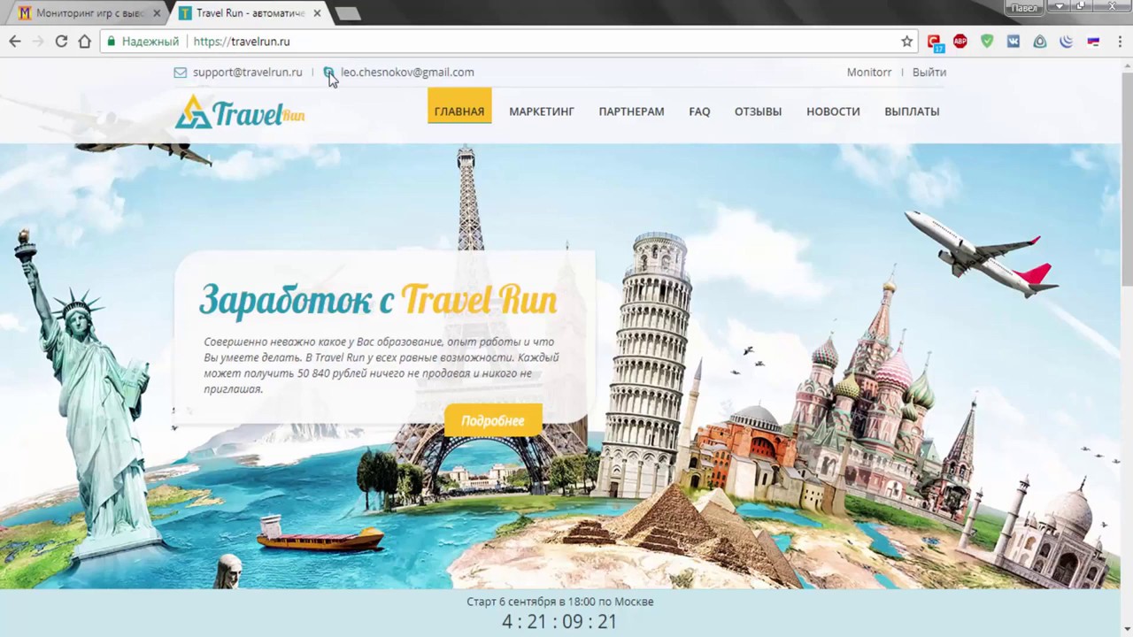Click the Подробнее button

493,421
